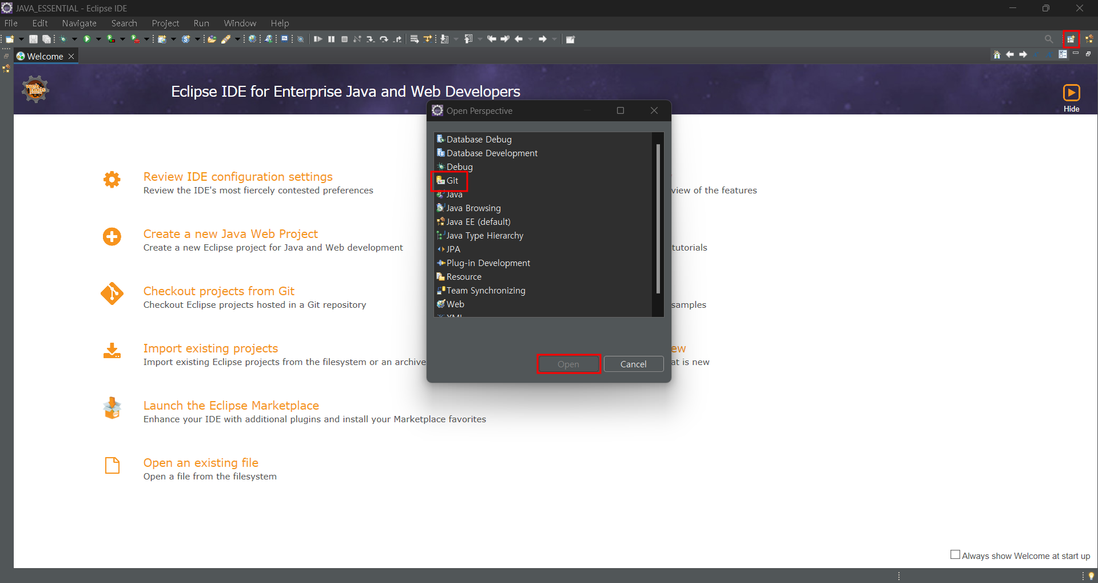Open the New wizard dropdown arrow

click(21, 39)
